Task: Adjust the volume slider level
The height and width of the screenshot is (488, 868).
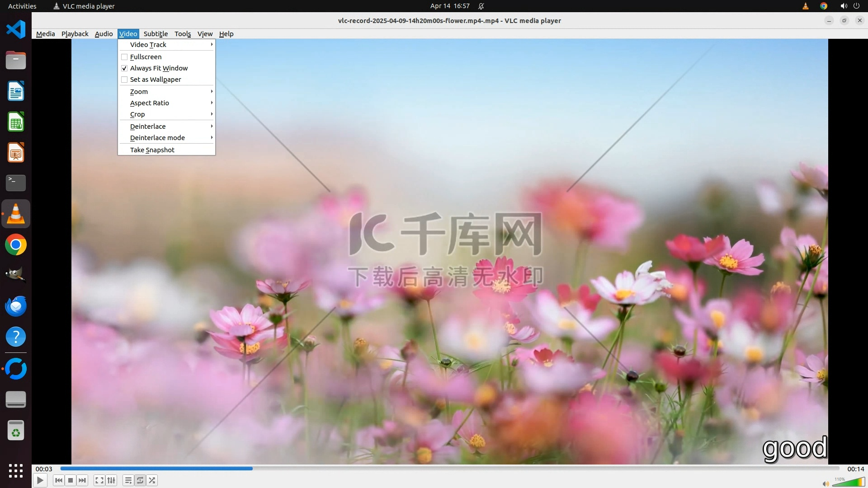Action: coord(849,482)
